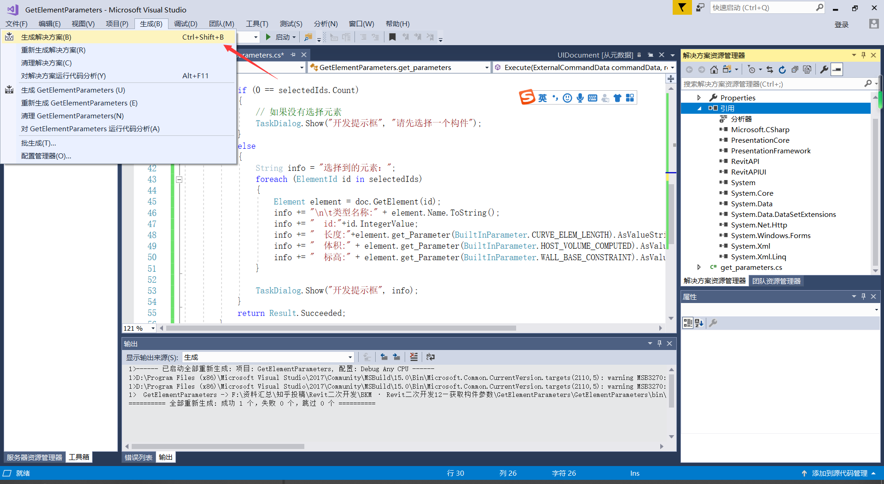Toggle categorized view in the Properties panel
884x484 pixels.
coord(687,323)
